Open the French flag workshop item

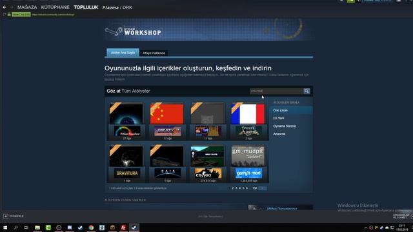[x=248, y=113]
